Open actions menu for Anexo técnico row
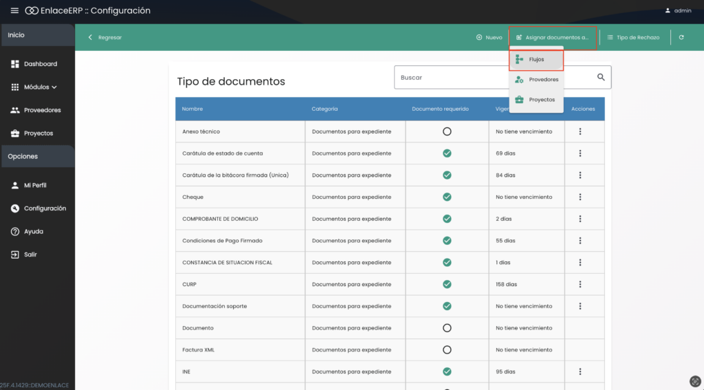The image size is (704, 390). point(580,131)
